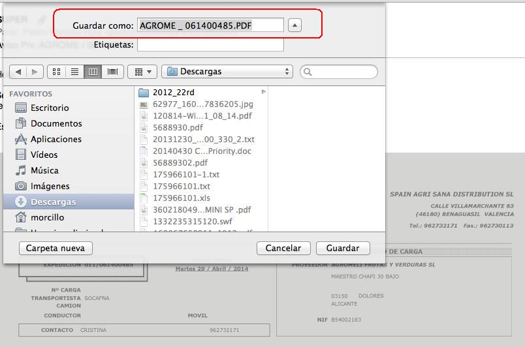
Task: Expand the 2012_22rd folder
Action: point(264,91)
